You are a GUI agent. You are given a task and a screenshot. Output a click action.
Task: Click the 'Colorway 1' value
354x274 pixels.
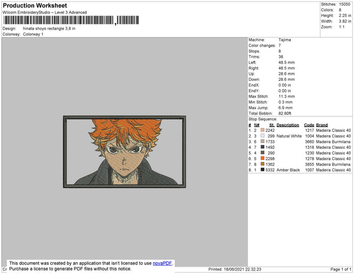point(33,34)
